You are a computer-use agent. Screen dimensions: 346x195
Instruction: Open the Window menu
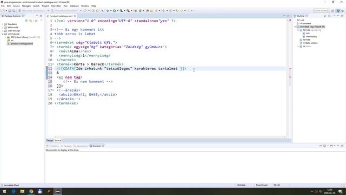pos(85,6)
